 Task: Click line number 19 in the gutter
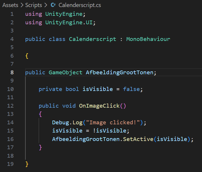[x=10, y=164]
